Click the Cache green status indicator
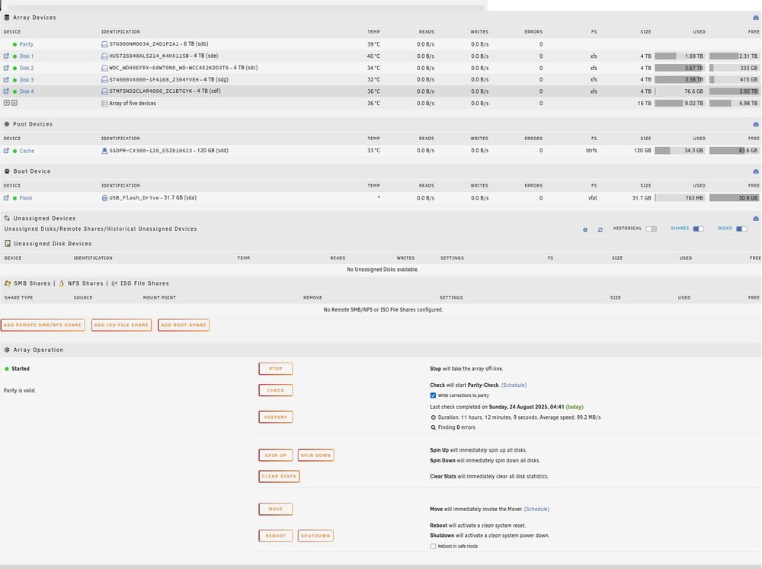 tap(14, 151)
